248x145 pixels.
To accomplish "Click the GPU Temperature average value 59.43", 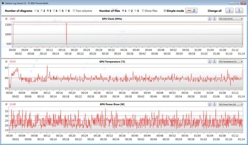I will coord(13,62).
